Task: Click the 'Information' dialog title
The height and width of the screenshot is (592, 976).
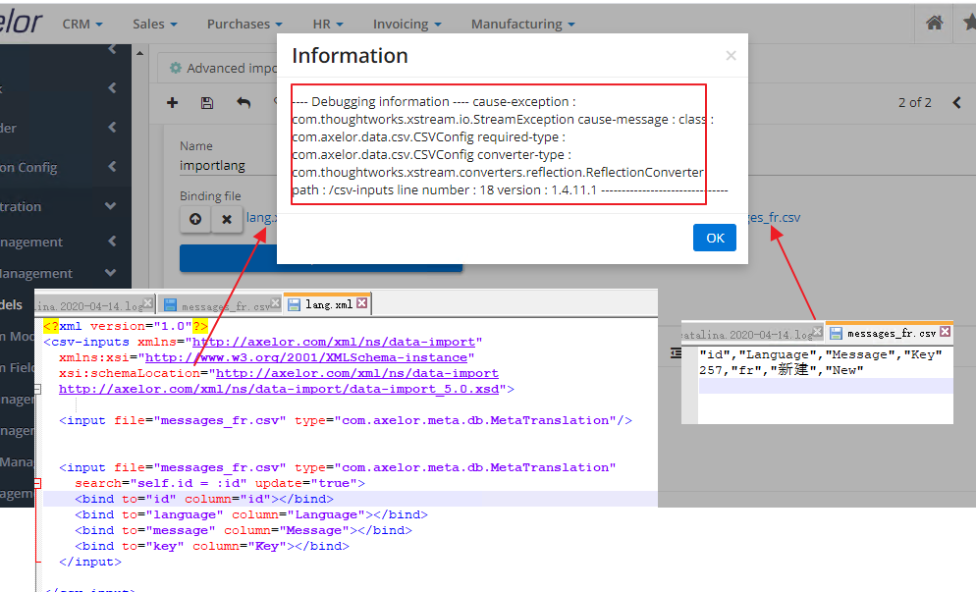Action: tap(350, 55)
